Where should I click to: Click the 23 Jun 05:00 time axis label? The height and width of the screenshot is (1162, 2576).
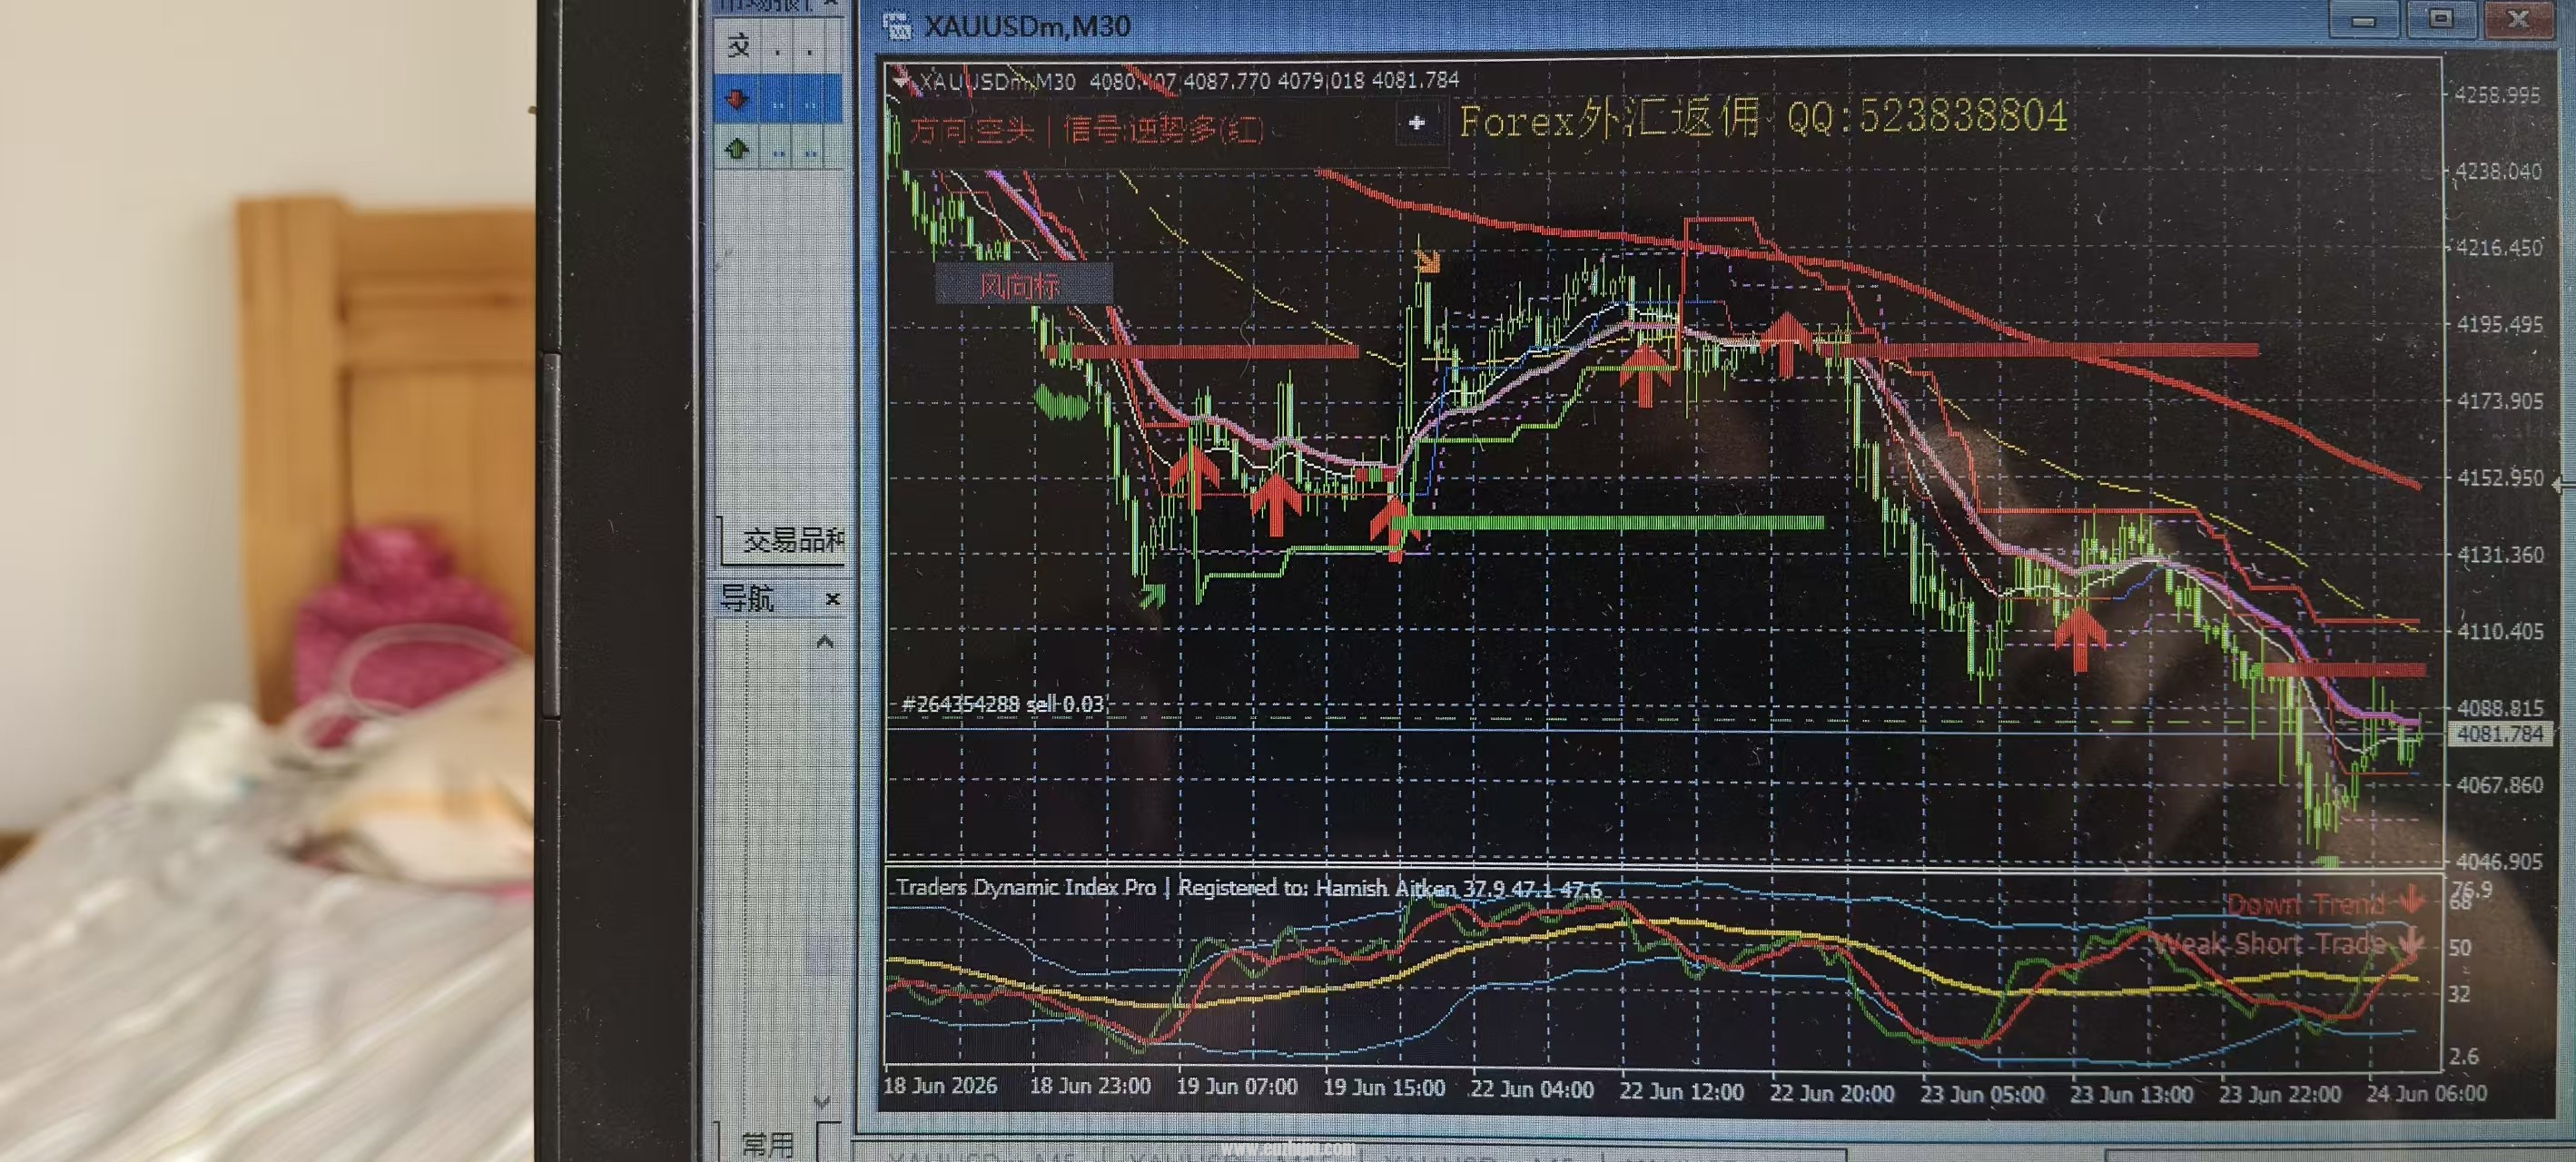click(1982, 1095)
